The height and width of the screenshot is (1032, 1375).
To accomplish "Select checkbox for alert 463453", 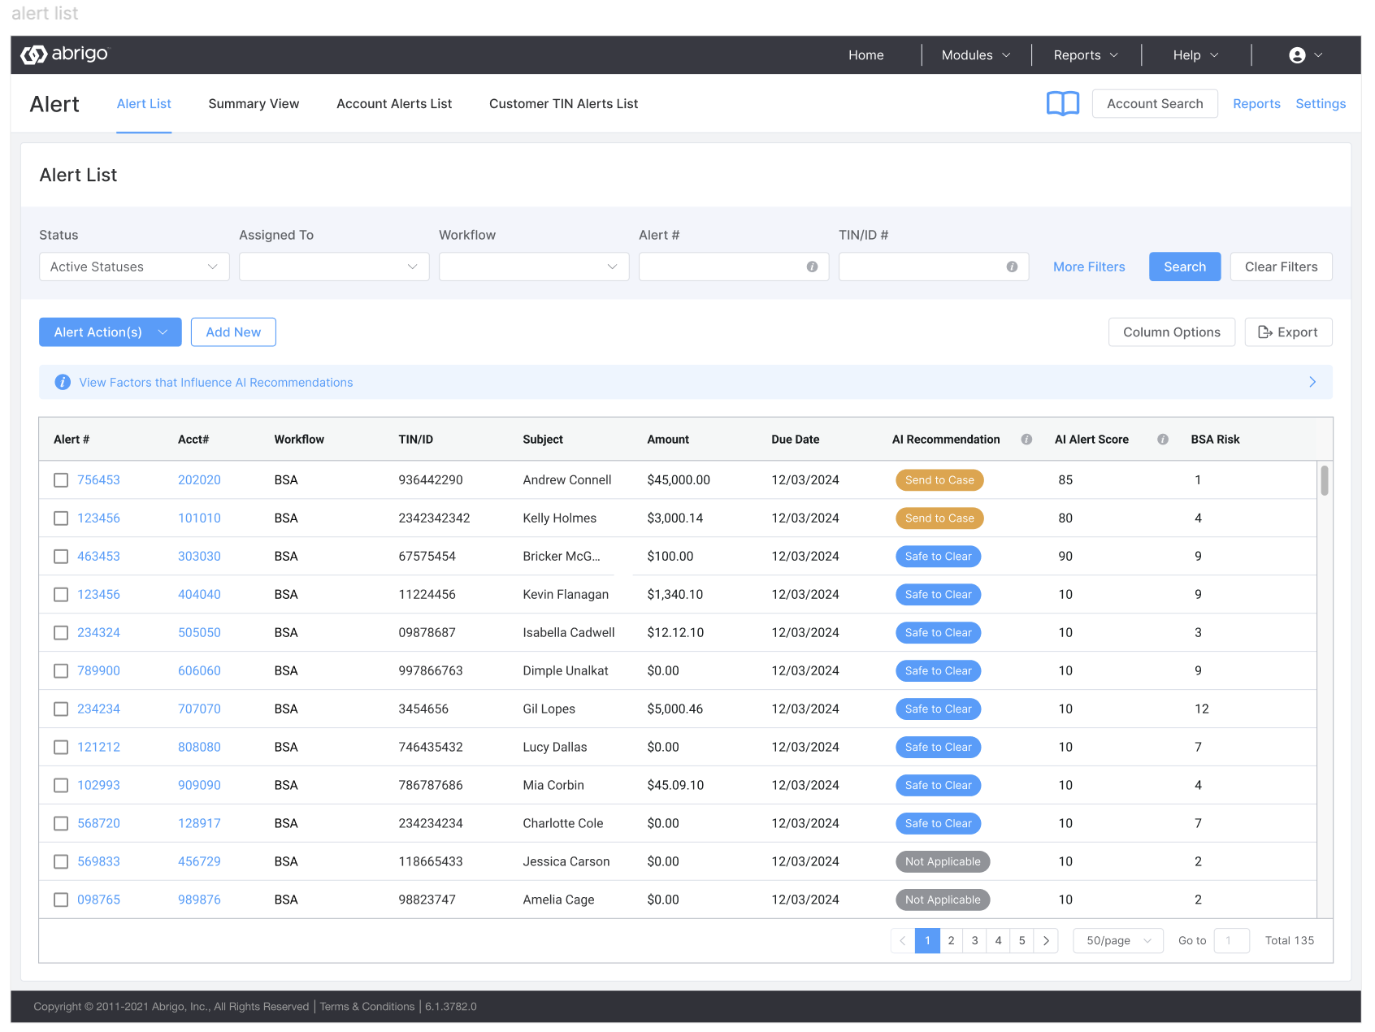I will [x=61, y=557].
